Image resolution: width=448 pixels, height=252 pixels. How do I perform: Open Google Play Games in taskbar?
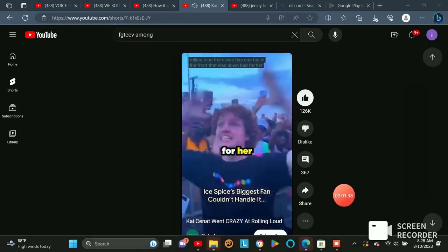[x=275, y=244]
